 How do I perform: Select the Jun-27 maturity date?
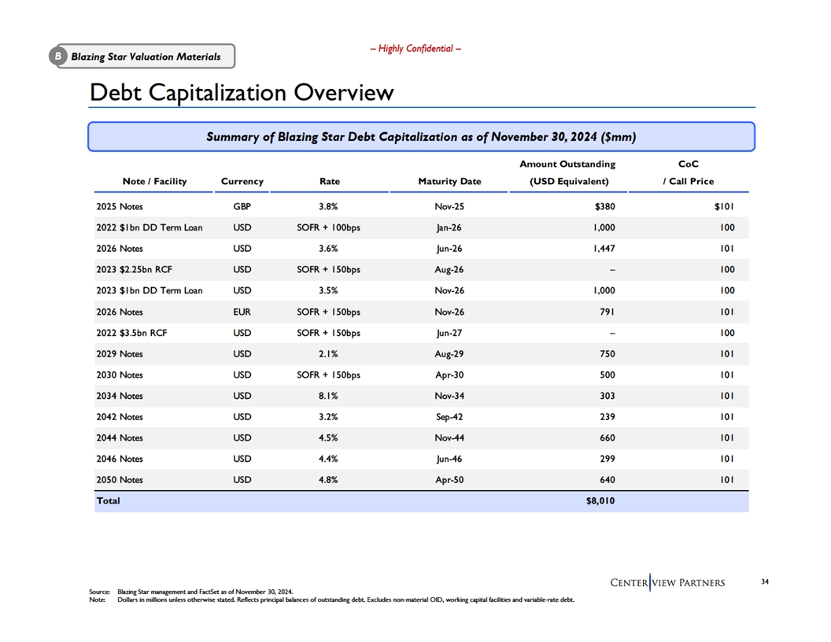point(449,333)
